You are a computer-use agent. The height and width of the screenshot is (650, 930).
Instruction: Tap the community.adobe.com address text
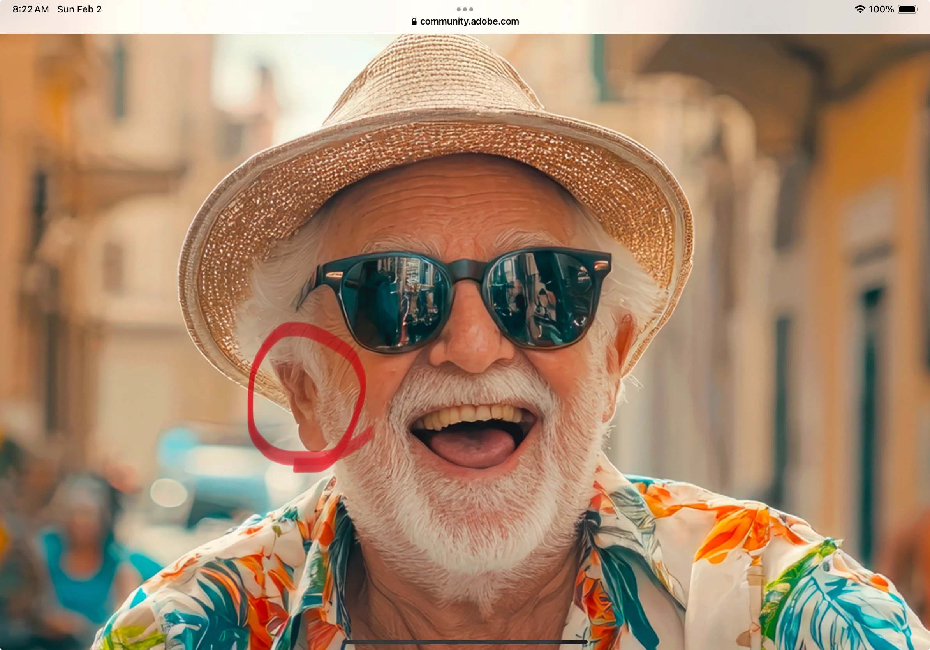click(x=469, y=21)
